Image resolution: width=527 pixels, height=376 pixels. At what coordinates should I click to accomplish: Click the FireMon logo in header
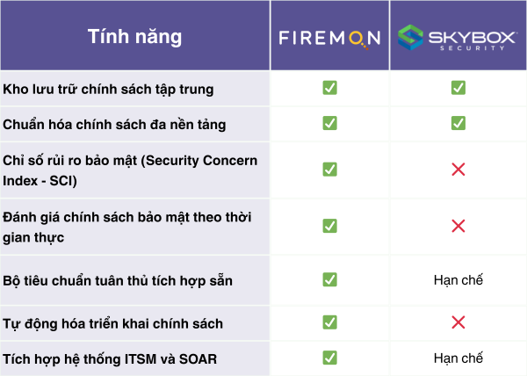[x=329, y=37]
